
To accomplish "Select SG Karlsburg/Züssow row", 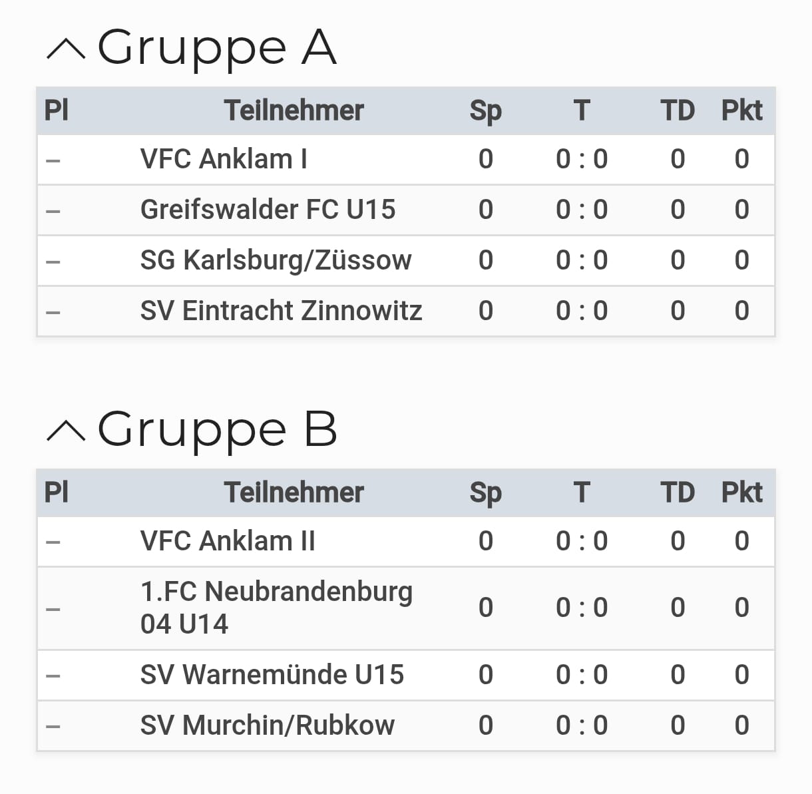I will coord(276,261).
